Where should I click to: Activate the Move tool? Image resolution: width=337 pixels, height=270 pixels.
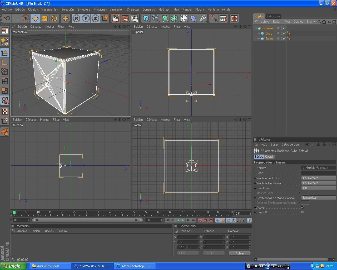click(x=35, y=18)
